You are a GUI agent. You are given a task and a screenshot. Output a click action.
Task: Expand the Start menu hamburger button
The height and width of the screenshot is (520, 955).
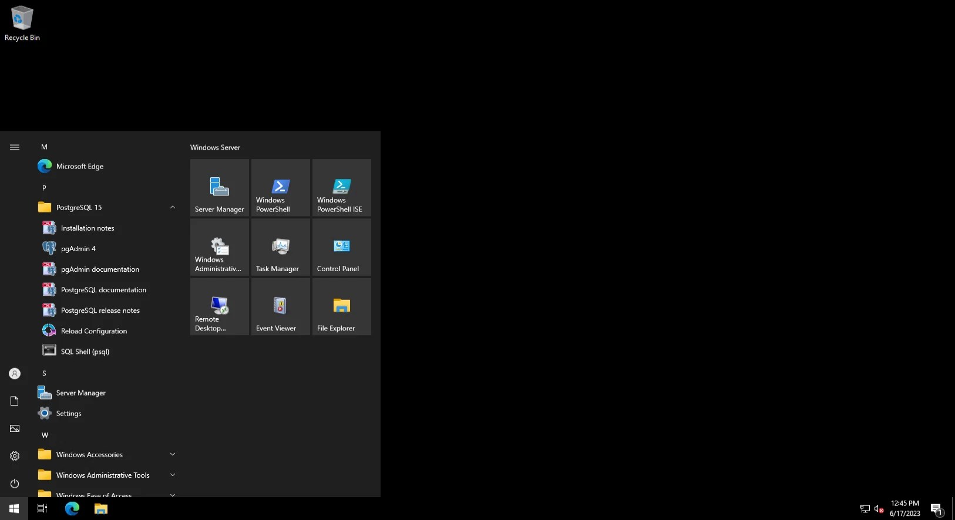click(x=15, y=147)
